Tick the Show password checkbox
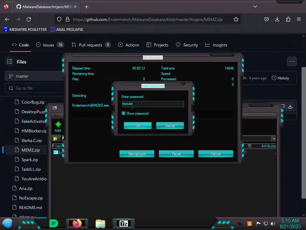The image size is (306, 230). pyautogui.click(x=123, y=114)
